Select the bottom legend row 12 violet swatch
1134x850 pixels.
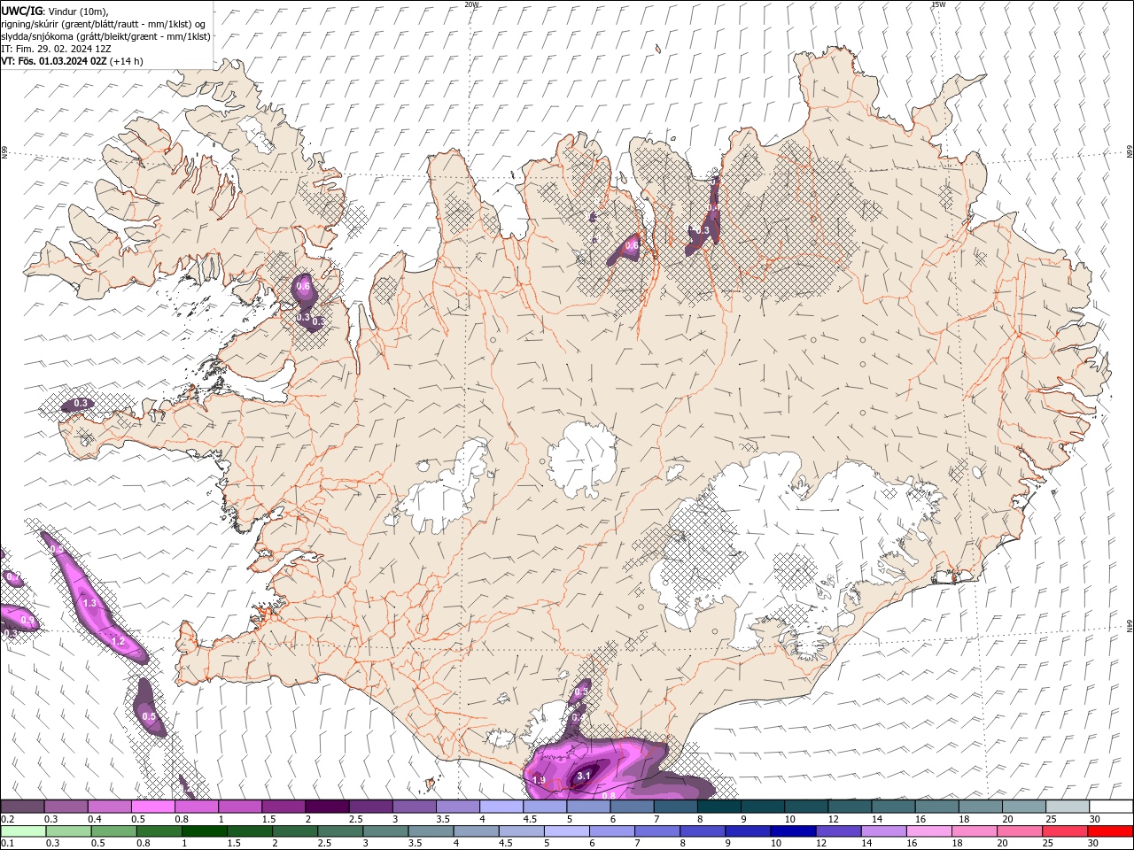839,831
